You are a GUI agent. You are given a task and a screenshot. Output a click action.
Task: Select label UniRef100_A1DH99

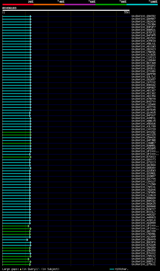143,223
